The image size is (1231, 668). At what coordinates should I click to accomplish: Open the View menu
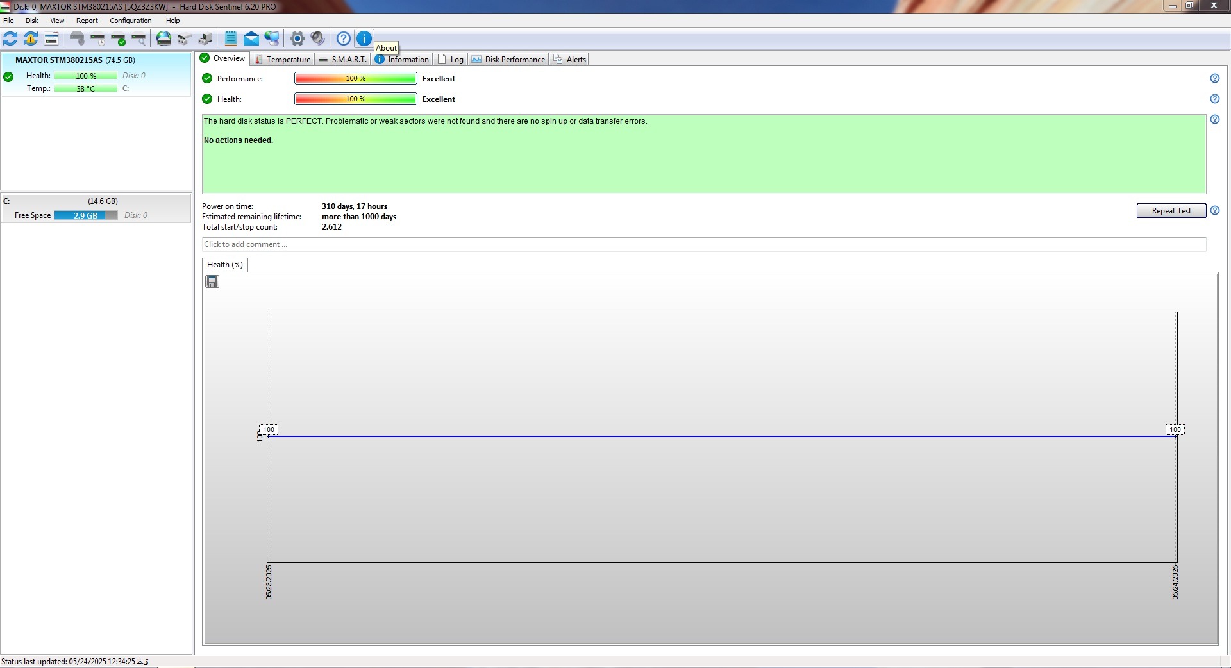pos(57,21)
